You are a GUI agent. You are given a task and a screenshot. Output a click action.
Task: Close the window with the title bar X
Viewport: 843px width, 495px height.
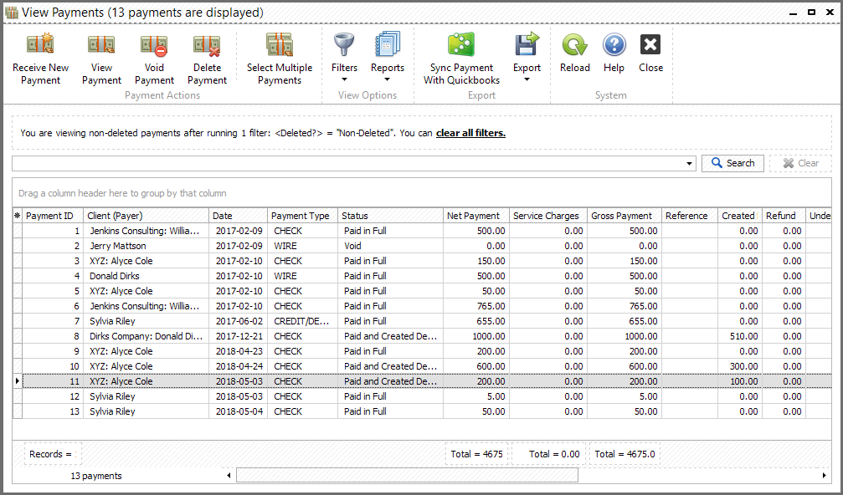830,13
